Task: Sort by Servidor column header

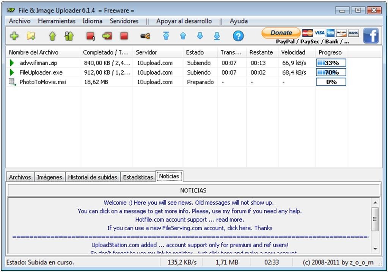Action: point(158,52)
